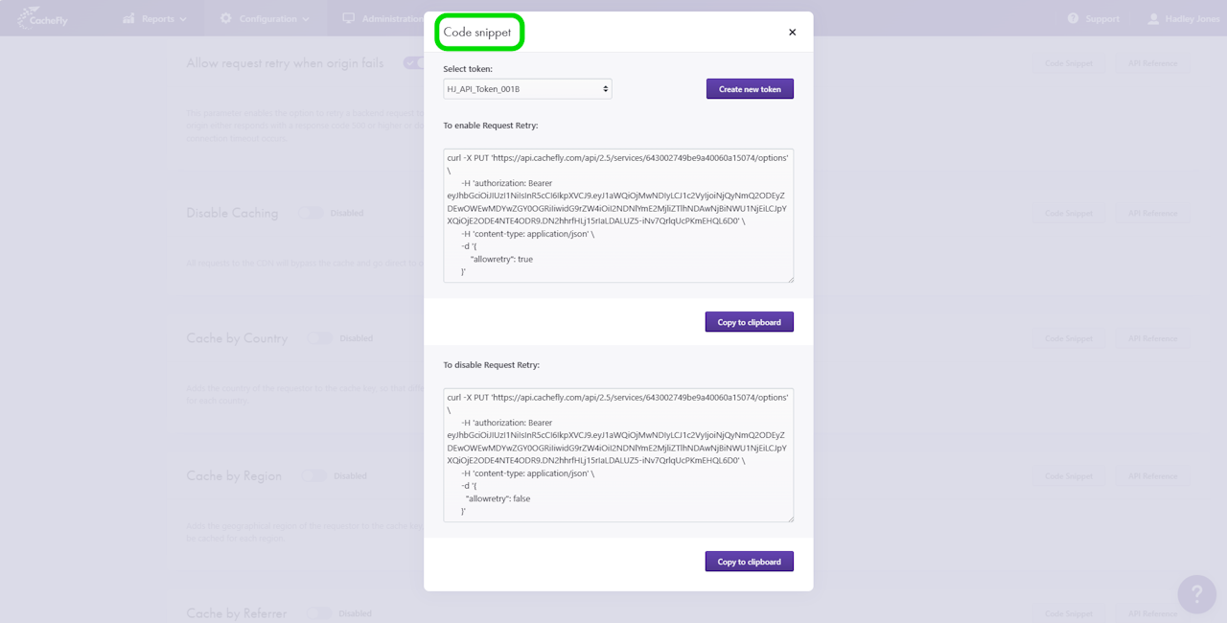This screenshot has width=1227, height=623.
Task: Open the Configuration menu
Action: point(268,18)
